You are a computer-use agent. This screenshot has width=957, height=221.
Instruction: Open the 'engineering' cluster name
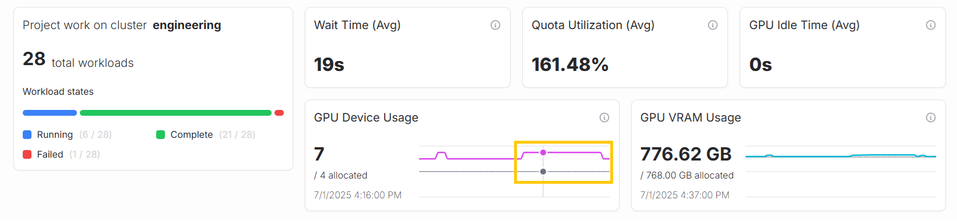tap(187, 25)
